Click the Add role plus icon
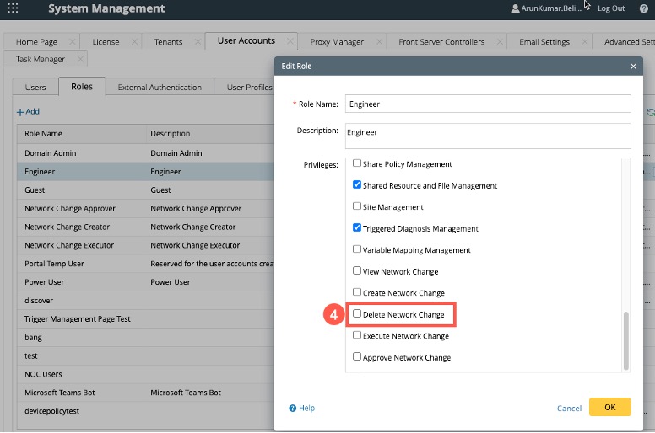655x433 pixels. click(x=20, y=112)
